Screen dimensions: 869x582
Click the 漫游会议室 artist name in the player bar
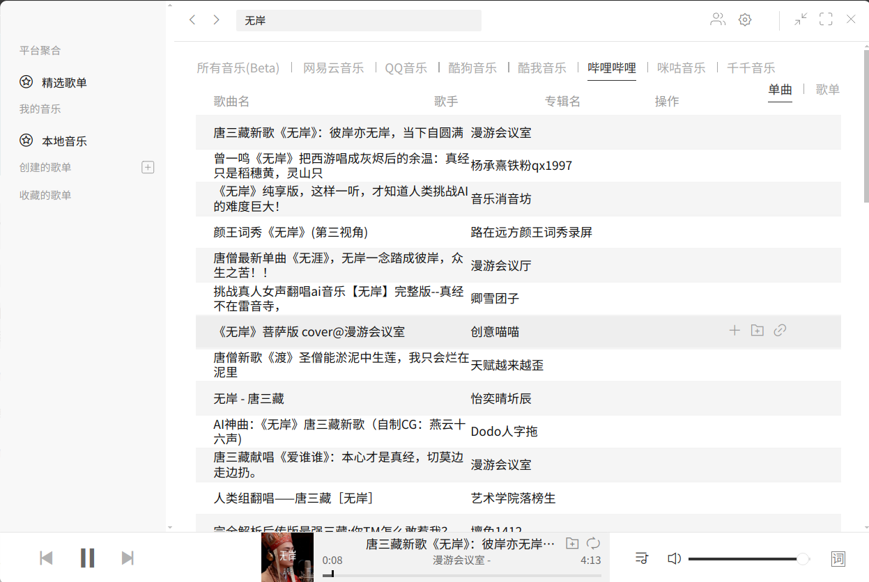[x=459, y=560]
